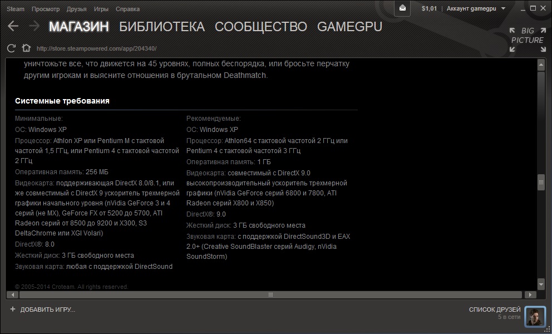Open the СПИСОК ДРУЗЕЙ panel
The image size is (552, 334).
(495, 310)
